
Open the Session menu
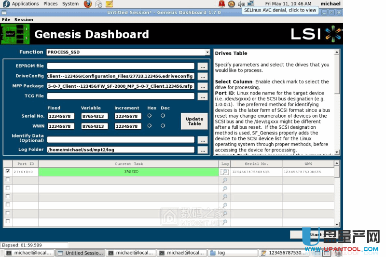click(24, 20)
